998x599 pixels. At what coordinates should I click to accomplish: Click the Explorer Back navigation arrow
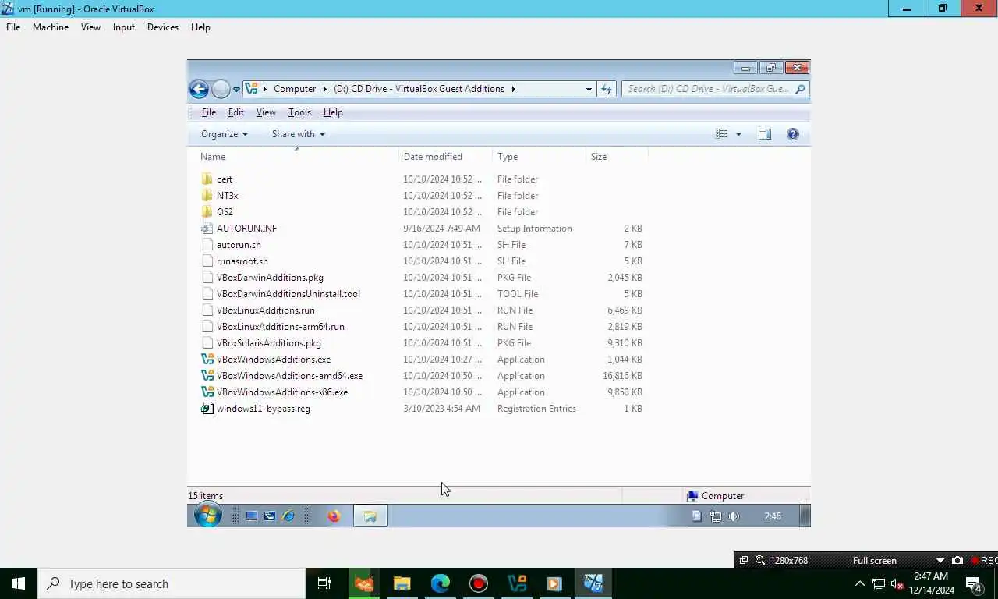[x=199, y=89]
